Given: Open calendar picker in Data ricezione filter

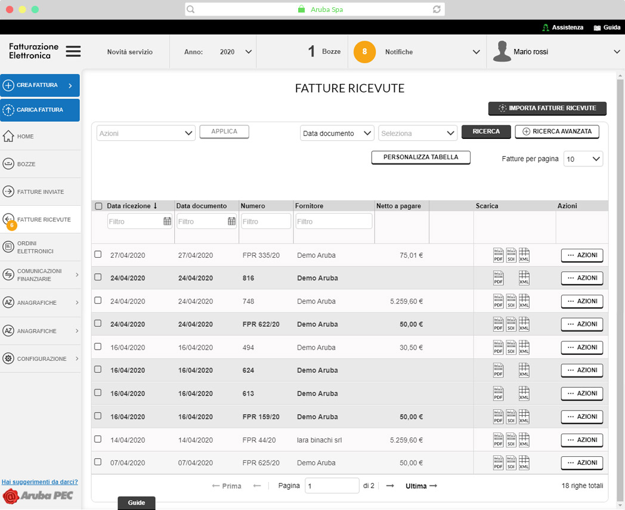Looking at the screenshot, I should click(167, 221).
